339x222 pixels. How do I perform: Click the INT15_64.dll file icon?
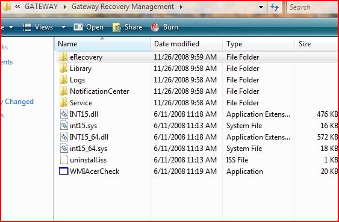[64, 137]
